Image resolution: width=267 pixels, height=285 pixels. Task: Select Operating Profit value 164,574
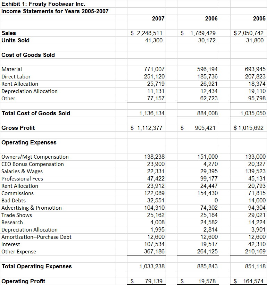point(253,281)
